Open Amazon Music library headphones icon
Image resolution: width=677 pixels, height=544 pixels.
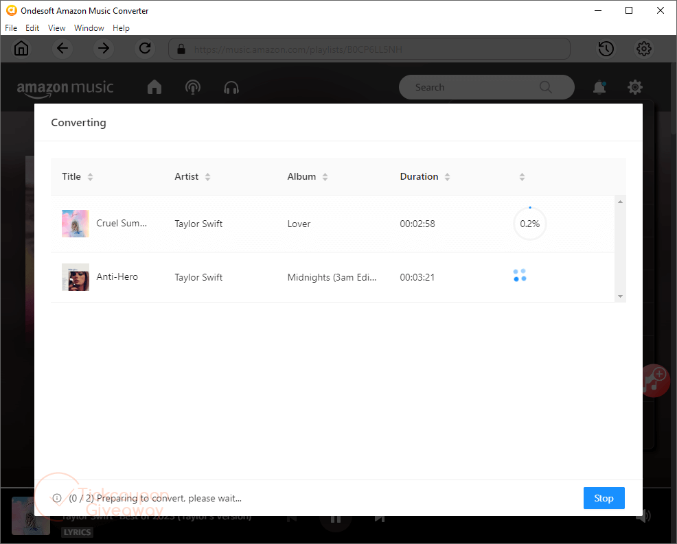[x=231, y=88]
